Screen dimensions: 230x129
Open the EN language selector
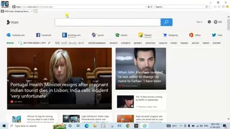click(218, 22)
